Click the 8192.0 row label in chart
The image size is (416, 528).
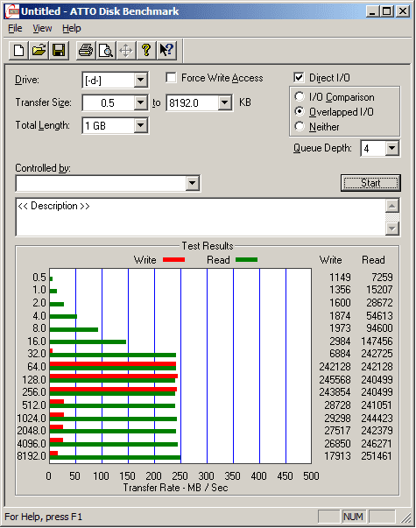click(32, 456)
